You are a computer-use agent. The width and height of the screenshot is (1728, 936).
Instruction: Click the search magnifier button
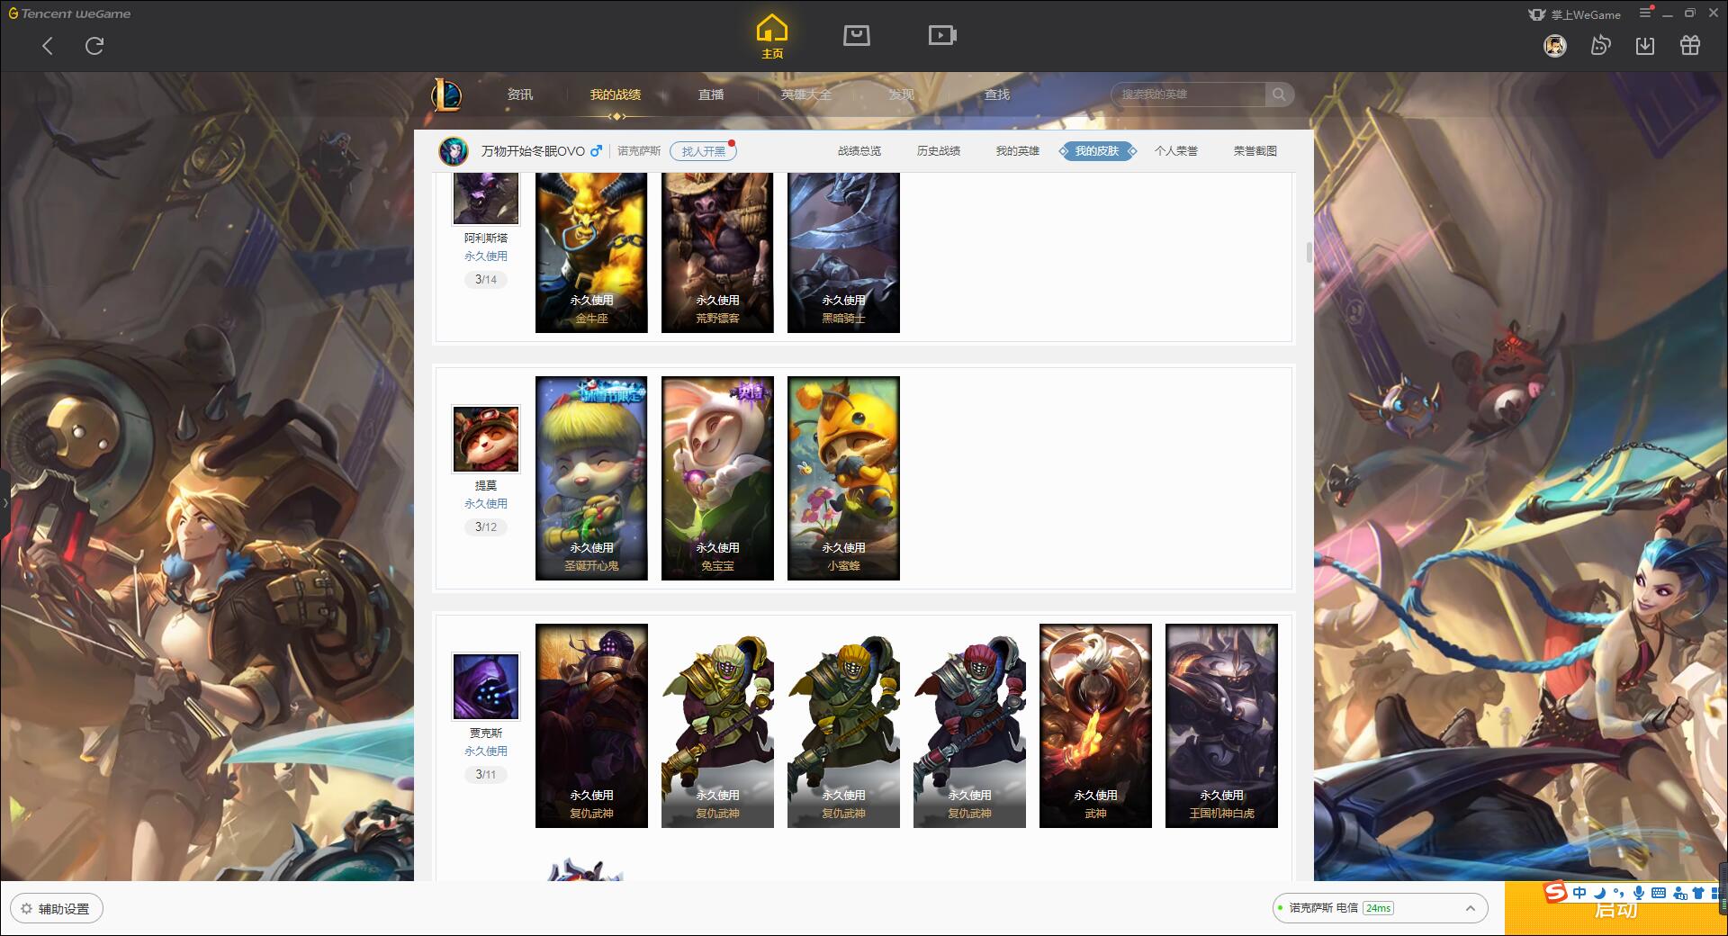click(1279, 94)
